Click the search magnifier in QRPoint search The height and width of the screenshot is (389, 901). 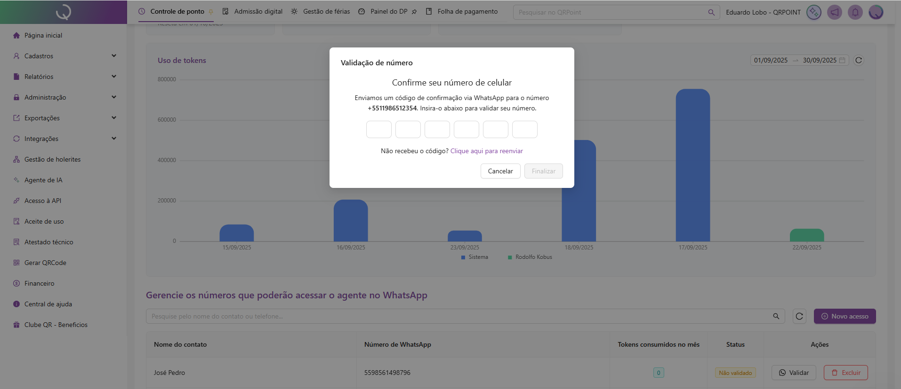point(711,12)
